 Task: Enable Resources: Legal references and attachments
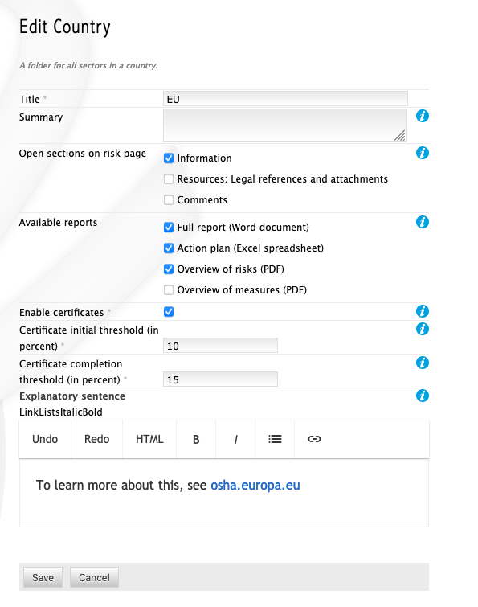tap(169, 178)
